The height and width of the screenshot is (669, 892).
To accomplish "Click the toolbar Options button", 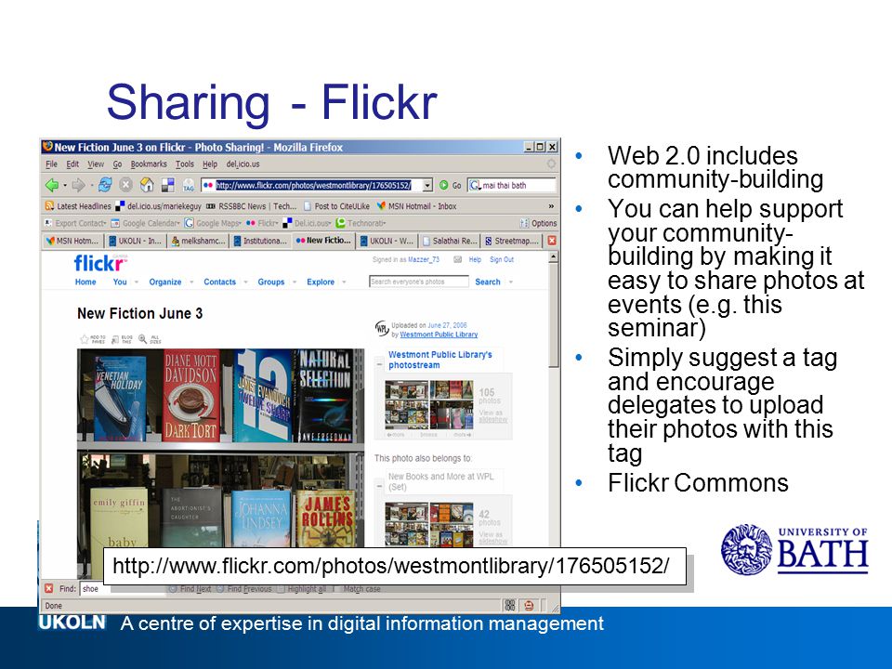I will 538,223.
